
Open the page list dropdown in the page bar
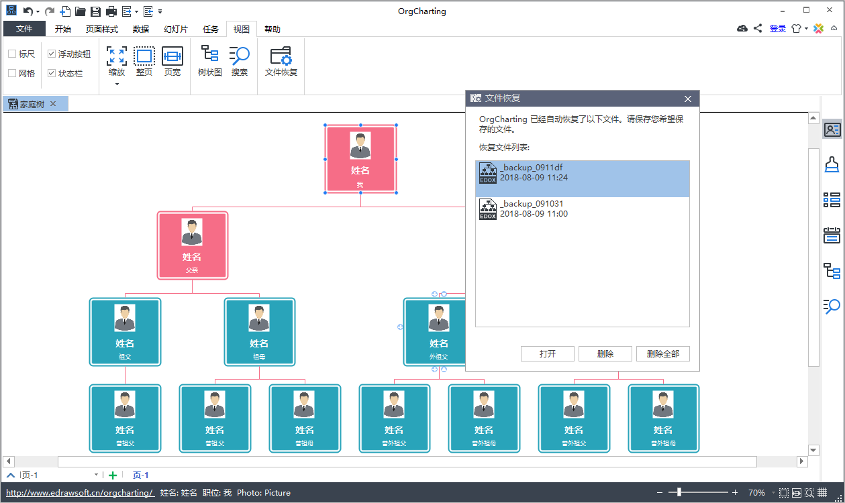pyautogui.click(x=96, y=475)
